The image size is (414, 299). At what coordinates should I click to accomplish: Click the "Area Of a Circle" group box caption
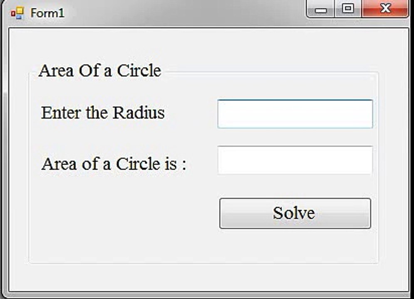coord(100,71)
